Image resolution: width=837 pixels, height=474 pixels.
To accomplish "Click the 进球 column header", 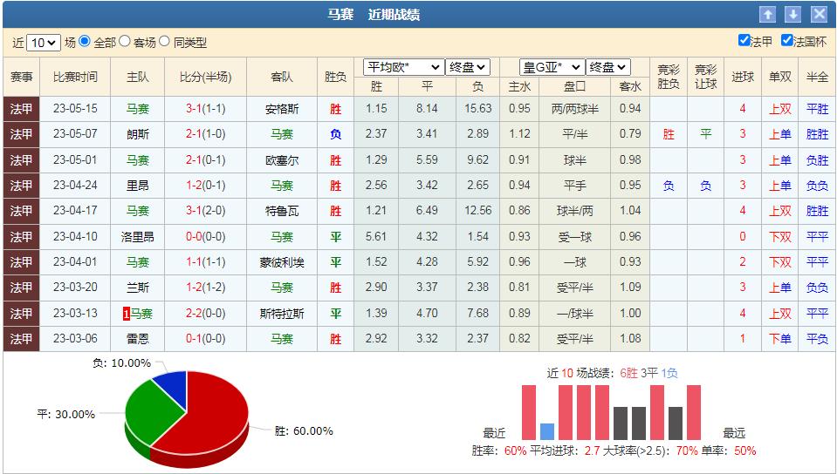I will tap(743, 77).
